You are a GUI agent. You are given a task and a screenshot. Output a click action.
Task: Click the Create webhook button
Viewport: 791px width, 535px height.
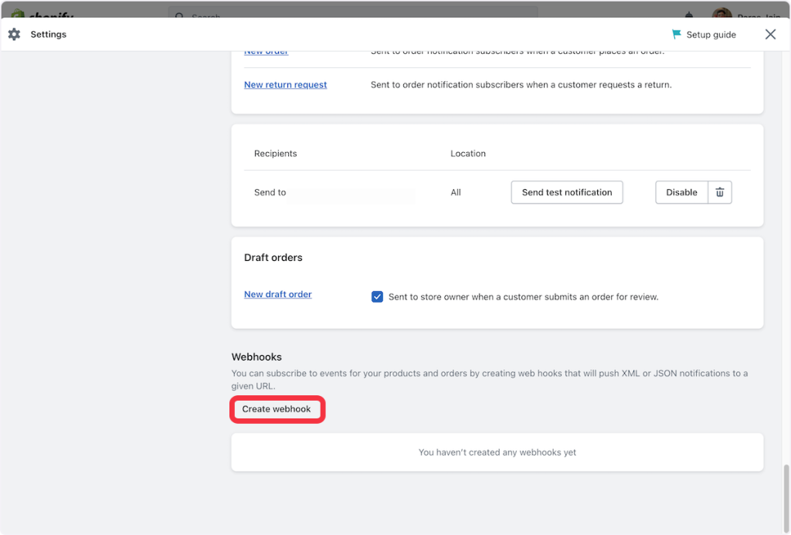coord(277,409)
